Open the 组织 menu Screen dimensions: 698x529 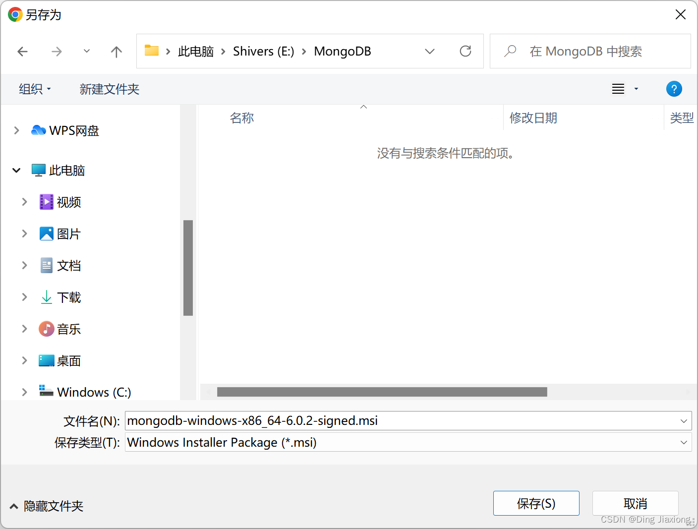pyautogui.click(x=35, y=89)
